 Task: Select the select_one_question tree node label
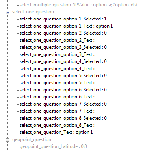(x=33, y=12)
